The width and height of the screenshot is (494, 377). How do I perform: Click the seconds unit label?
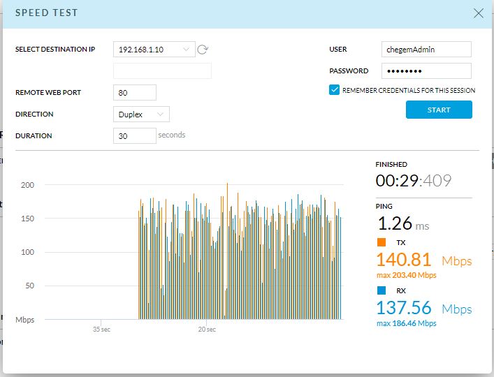172,135
